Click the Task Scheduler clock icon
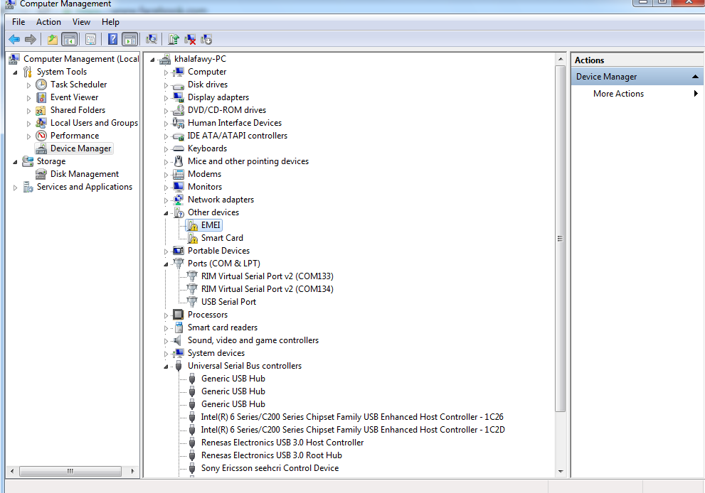This screenshot has height=493, width=705. click(41, 85)
